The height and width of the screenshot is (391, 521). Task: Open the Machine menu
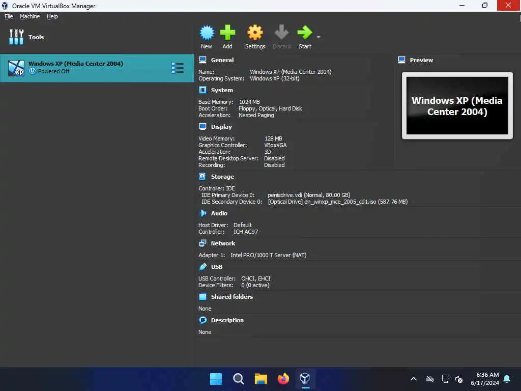30,16
